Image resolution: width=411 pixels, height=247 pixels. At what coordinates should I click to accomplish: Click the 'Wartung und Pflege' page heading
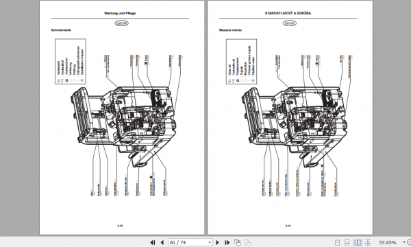pyautogui.click(x=120, y=13)
